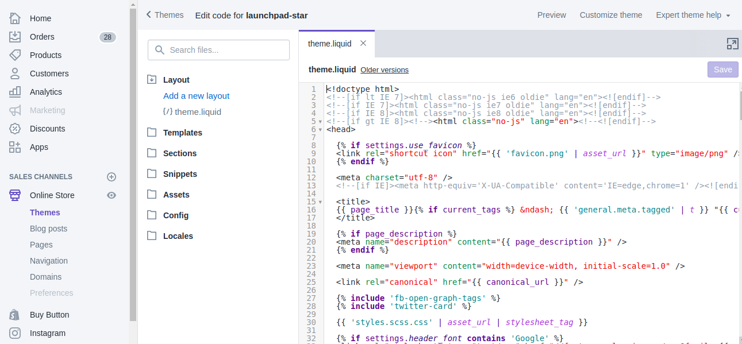Select the Orders icon
The width and height of the screenshot is (742, 344).
tap(16, 36)
